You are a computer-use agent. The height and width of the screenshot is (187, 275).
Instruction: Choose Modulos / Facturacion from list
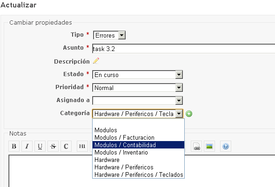pyautogui.click(x=138, y=137)
